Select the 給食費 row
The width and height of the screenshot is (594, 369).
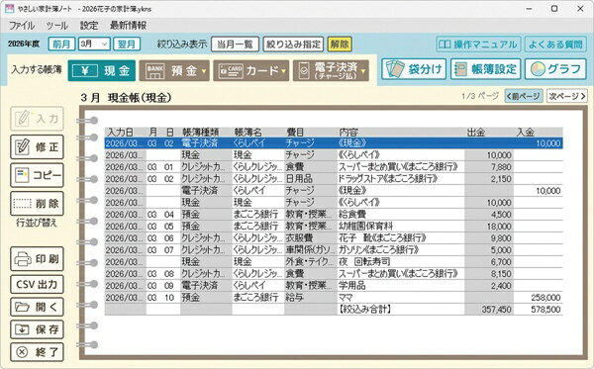pyautogui.click(x=334, y=215)
